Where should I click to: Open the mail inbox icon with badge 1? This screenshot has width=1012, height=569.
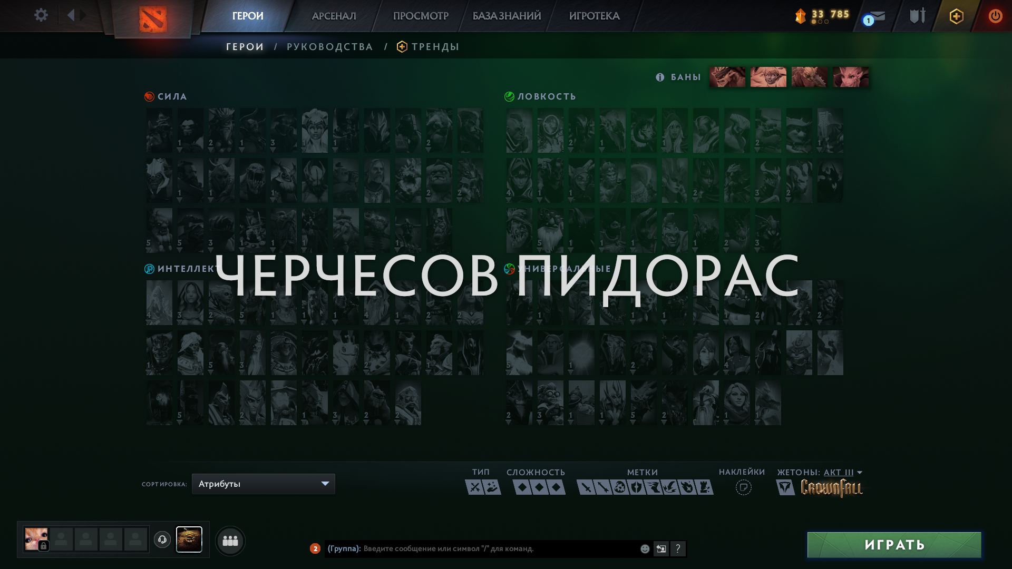pos(875,17)
